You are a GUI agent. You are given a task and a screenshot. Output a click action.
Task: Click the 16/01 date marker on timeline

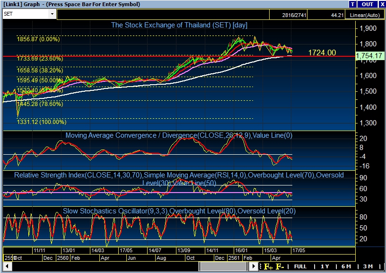(x=241, y=250)
